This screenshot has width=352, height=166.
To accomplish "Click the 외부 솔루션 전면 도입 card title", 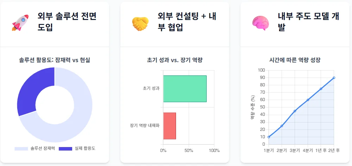I will [67, 22].
